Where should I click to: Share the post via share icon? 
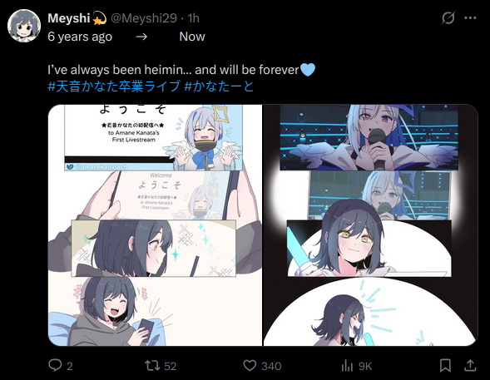click(470, 365)
